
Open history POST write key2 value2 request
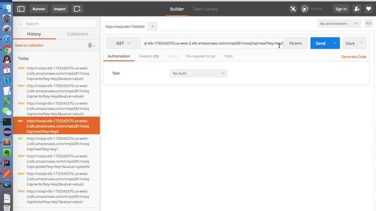tap(56, 179)
